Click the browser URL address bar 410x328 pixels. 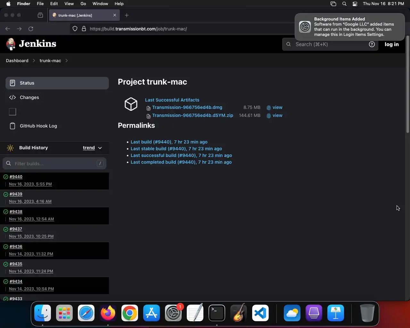(x=183, y=29)
